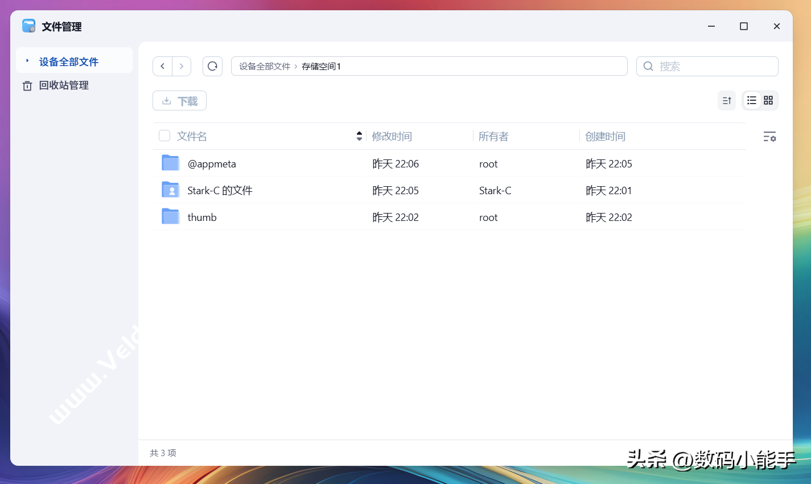Open the sort order options
The height and width of the screenshot is (484, 811).
[x=727, y=101]
